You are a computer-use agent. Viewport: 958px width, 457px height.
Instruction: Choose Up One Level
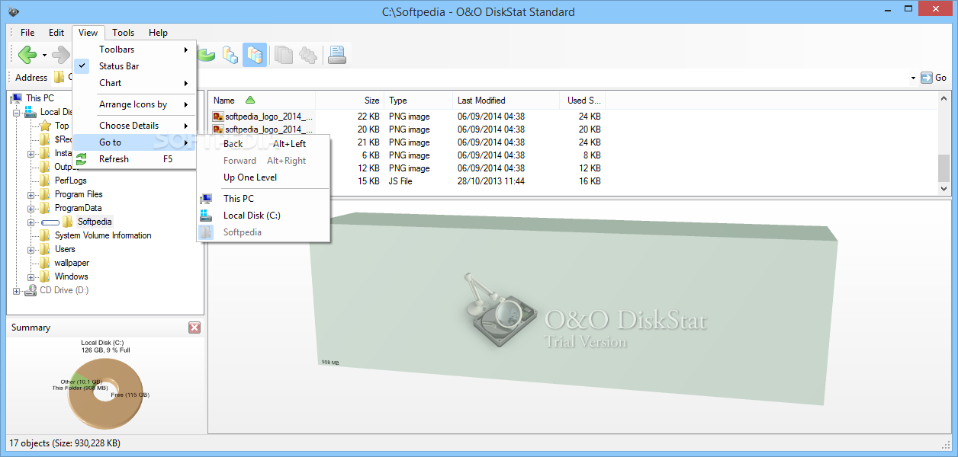[x=264, y=177]
